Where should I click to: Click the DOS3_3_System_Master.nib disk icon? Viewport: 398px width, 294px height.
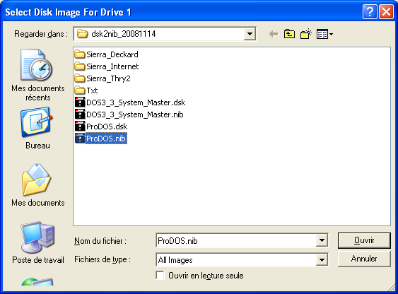click(80, 114)
